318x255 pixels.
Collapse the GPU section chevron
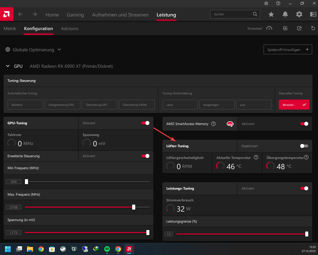8,66
